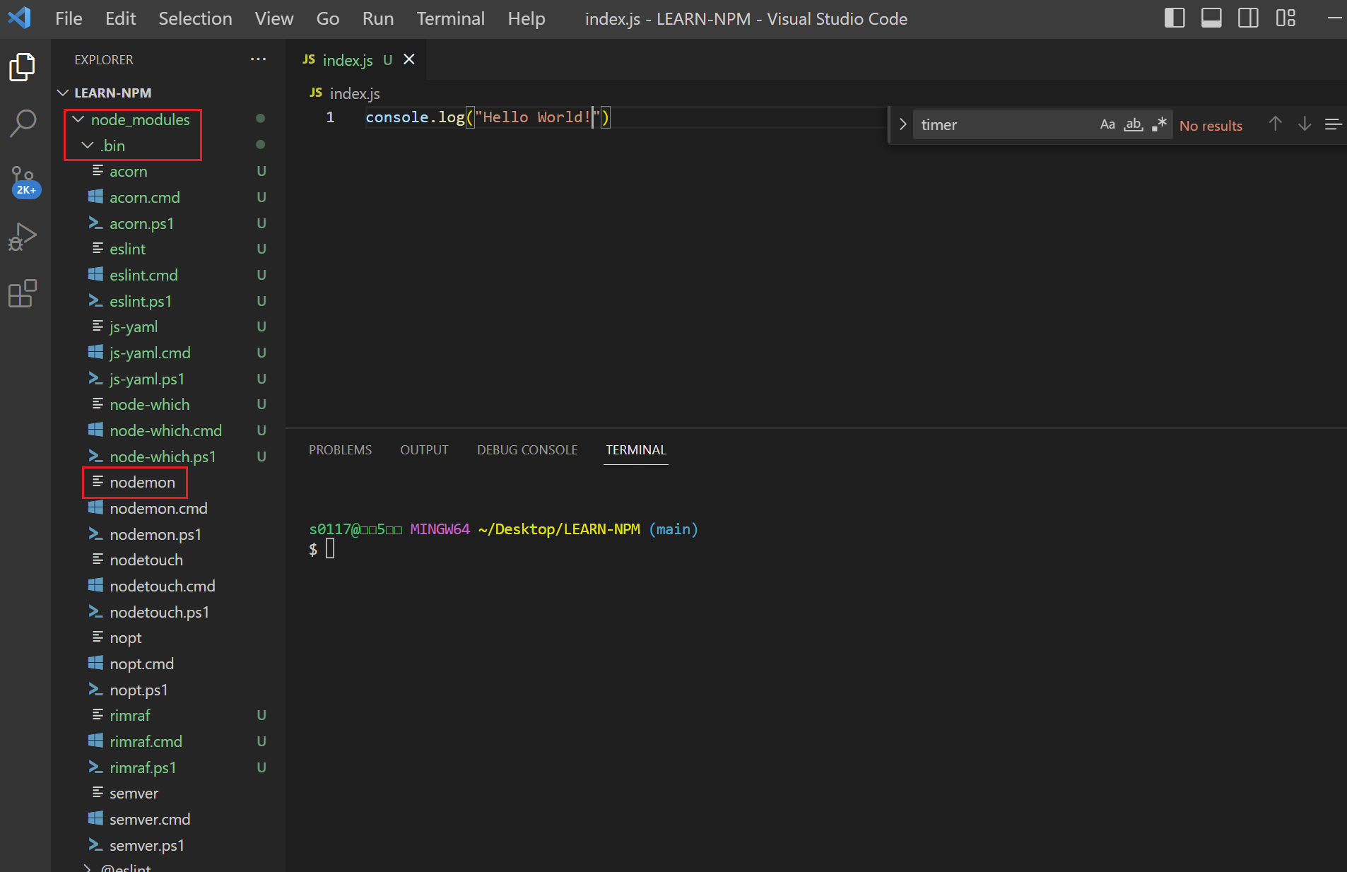
Task: Open Explorer more actions ellipsis menu
Action: pyautogui.click(x=259, y=59)
